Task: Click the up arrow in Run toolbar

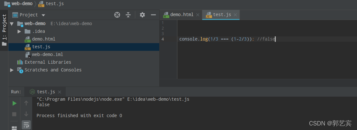Action: point(26,103)
